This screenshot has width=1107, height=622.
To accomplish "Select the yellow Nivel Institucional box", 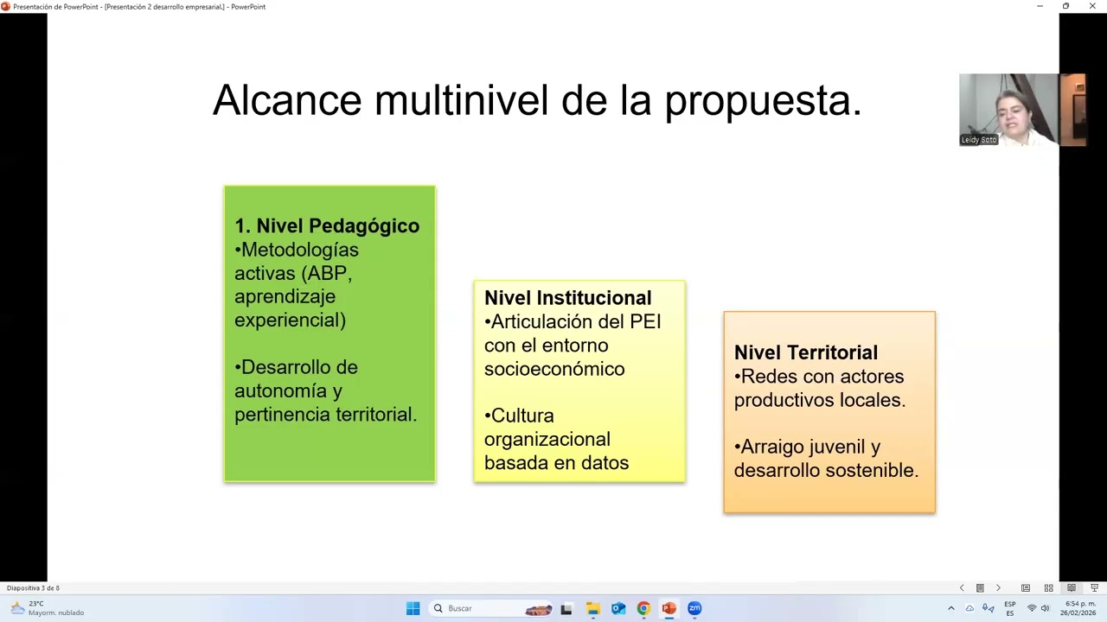I will 579,381.
